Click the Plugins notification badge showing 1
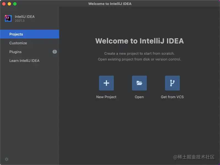The image size is (220, 165). pos(54,52)
